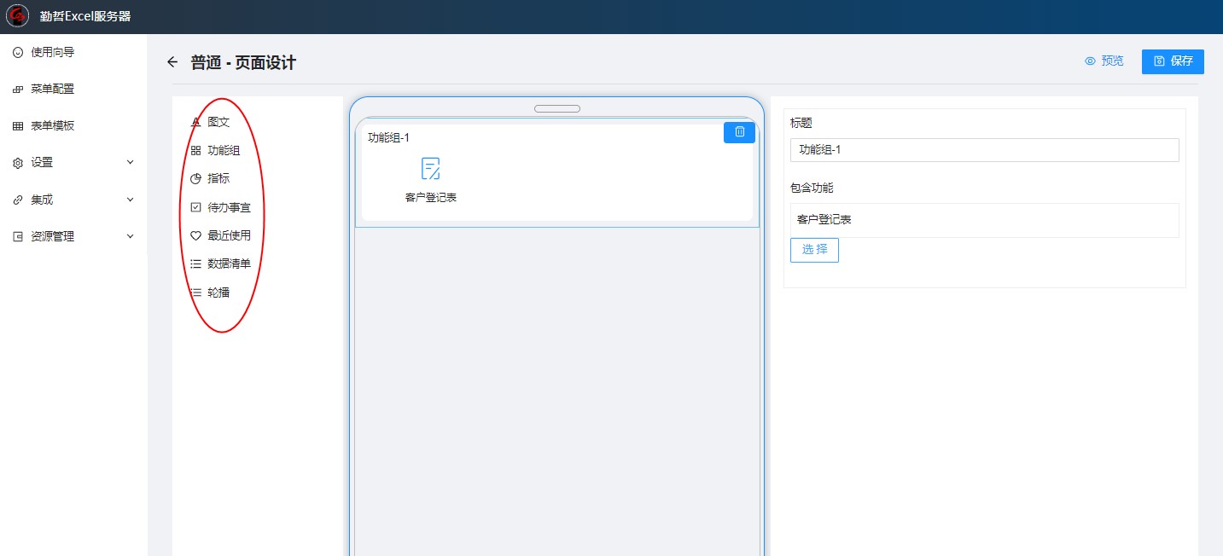Click the back arrow beside 普通 - 页面设计
The height and width of the screenshot is (556, 1223).
pyautogui.click(x=172, y=62)
